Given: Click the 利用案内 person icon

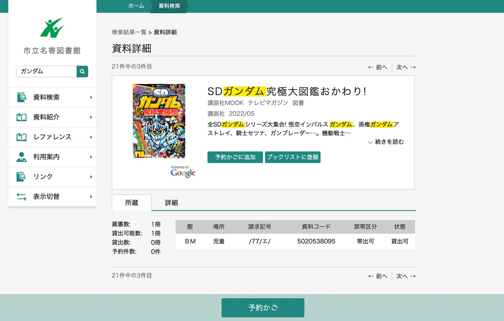Looking at the screenshot, I should 21,157.
